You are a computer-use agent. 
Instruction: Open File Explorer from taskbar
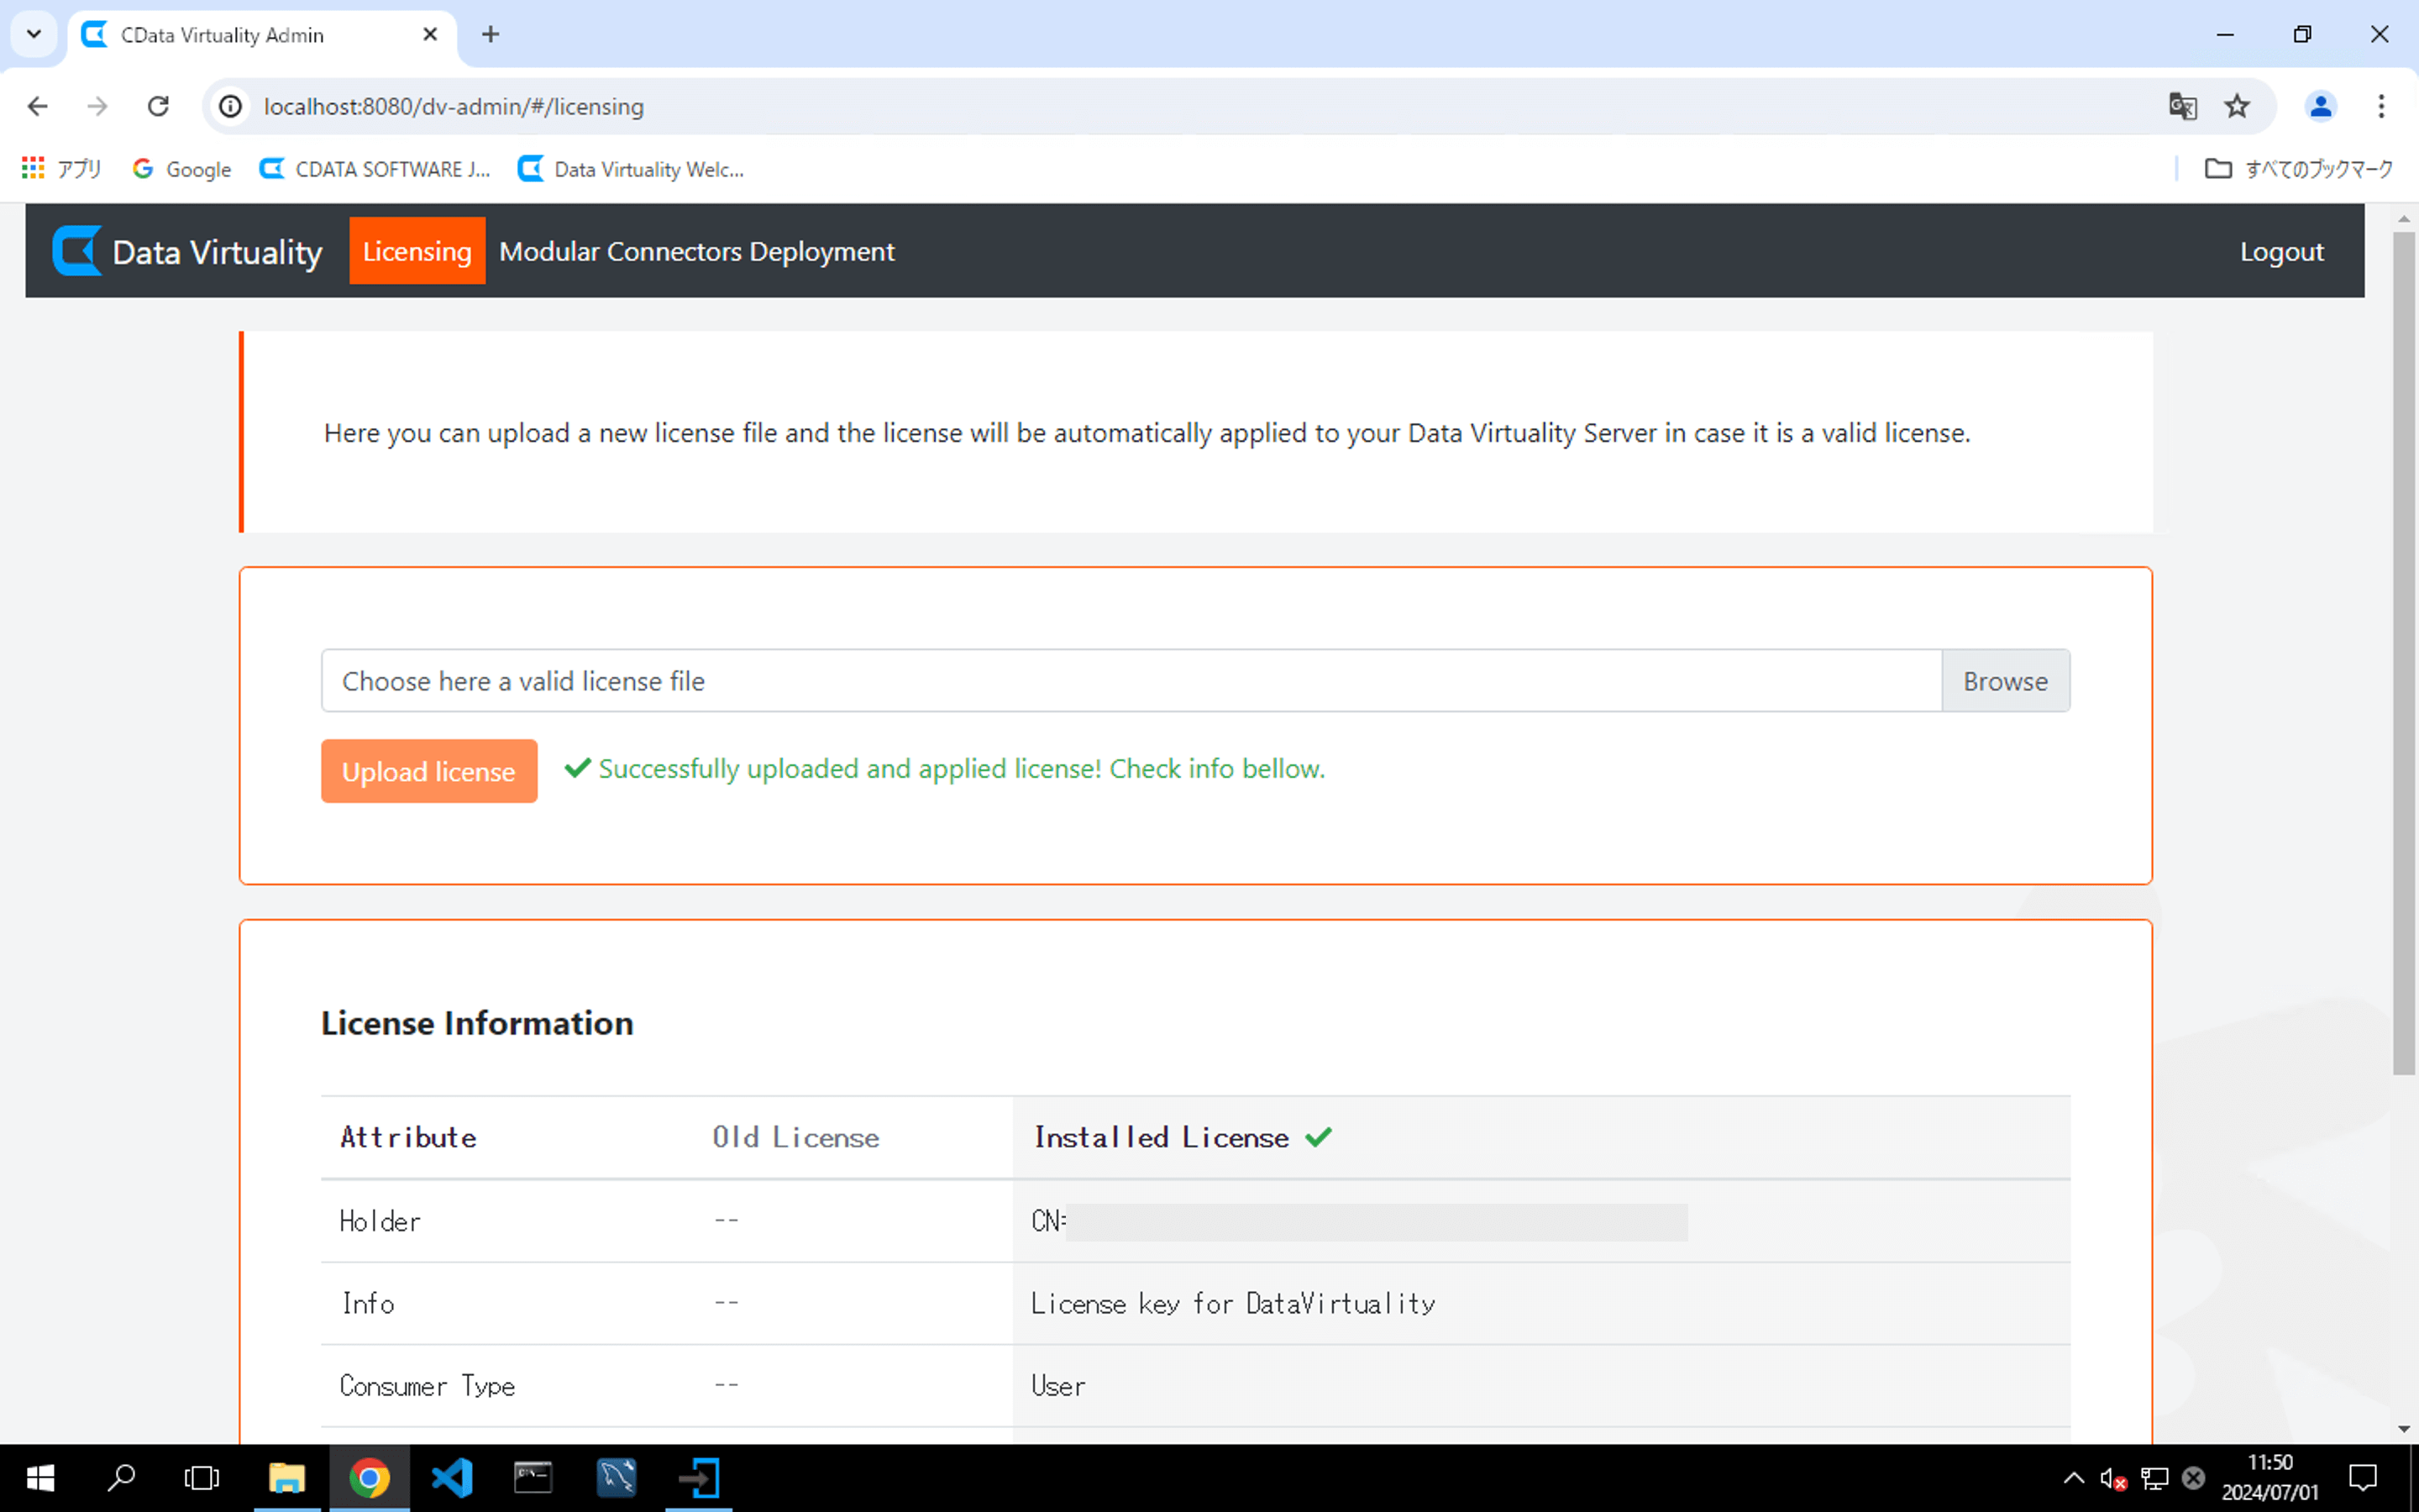287,1478
